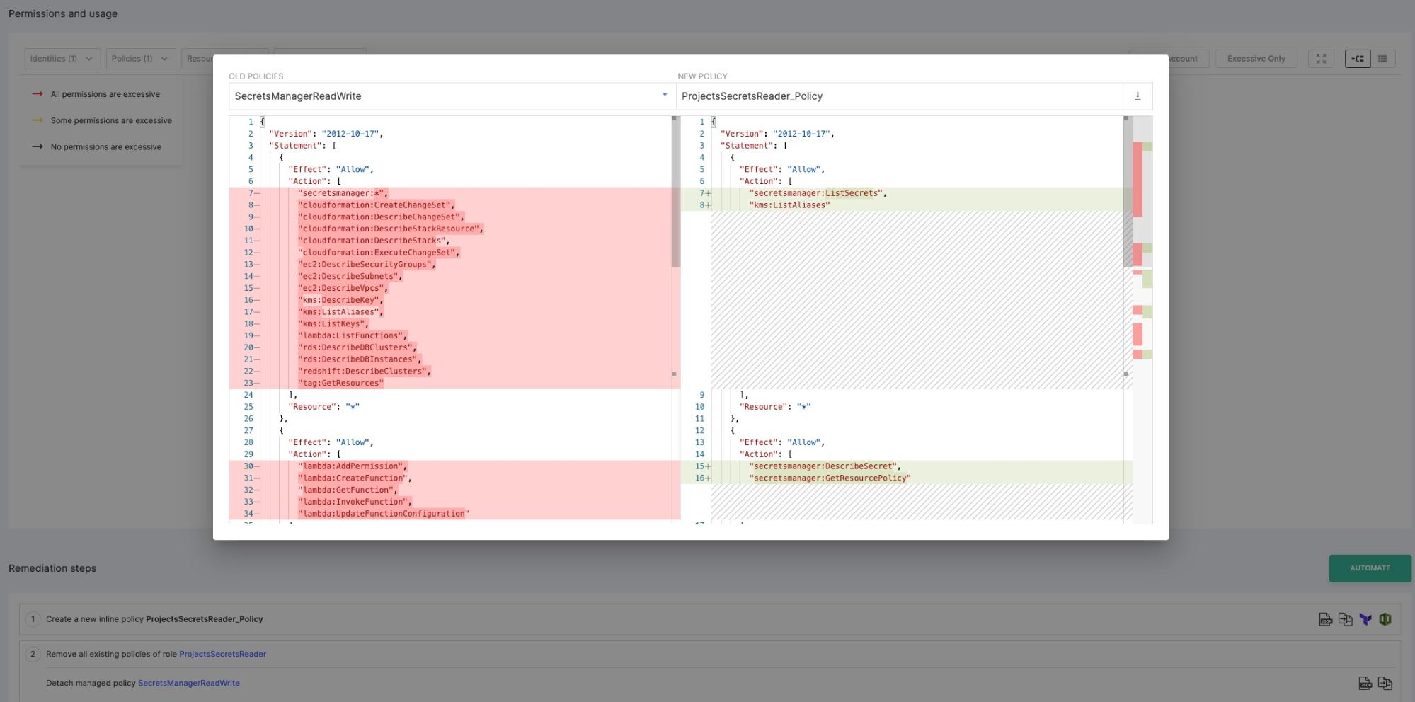
Task: Click the yellow "Some permissions are excessive" legend arrow
Action: 38,120
